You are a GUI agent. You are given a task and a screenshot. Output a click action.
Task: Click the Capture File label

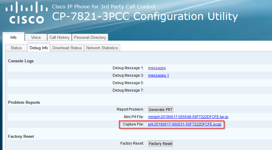(133, 124)
